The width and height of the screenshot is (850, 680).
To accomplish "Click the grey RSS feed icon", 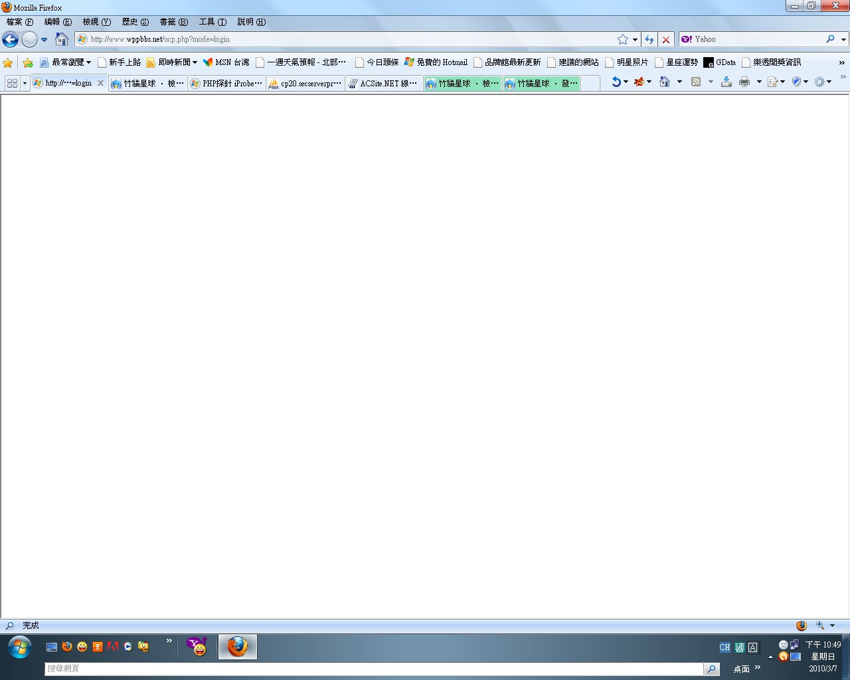I will 696,82.
